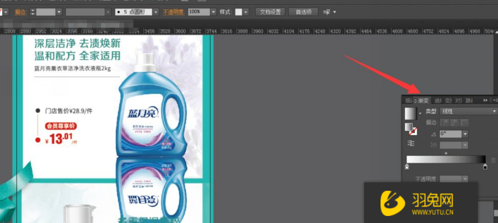Click the stroke weight value field
The height and width of the screenshot is (223, 498).
pyautogui.click(x=46, y=12)
